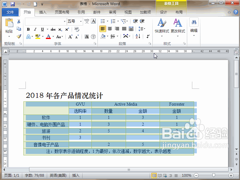Click the Multilevel List icon

[123, 21]
